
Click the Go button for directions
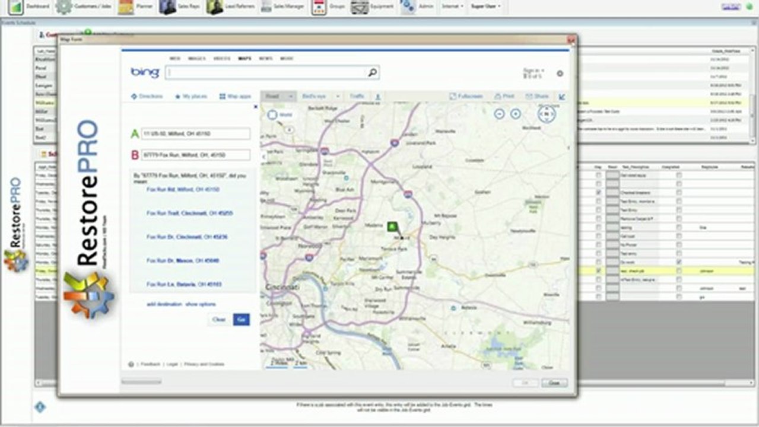coord(241,319)
